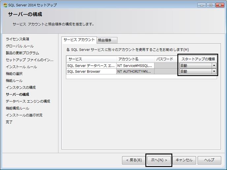Click the 次へ(N) > button
The height and width of the screenshot is (170, 227).
pos(159,160)
